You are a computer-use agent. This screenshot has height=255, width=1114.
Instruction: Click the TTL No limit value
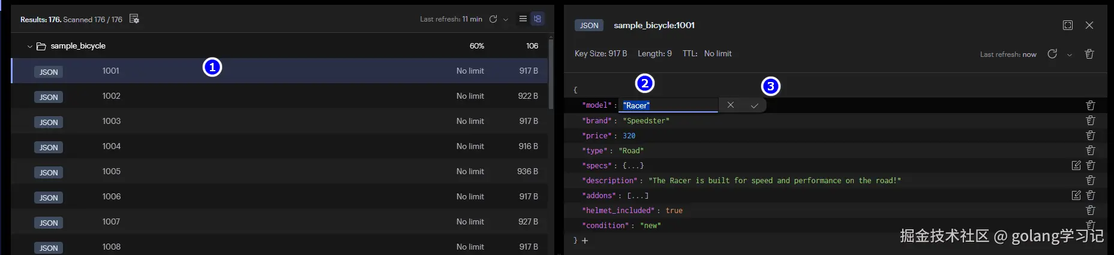(x=717, y=53)
